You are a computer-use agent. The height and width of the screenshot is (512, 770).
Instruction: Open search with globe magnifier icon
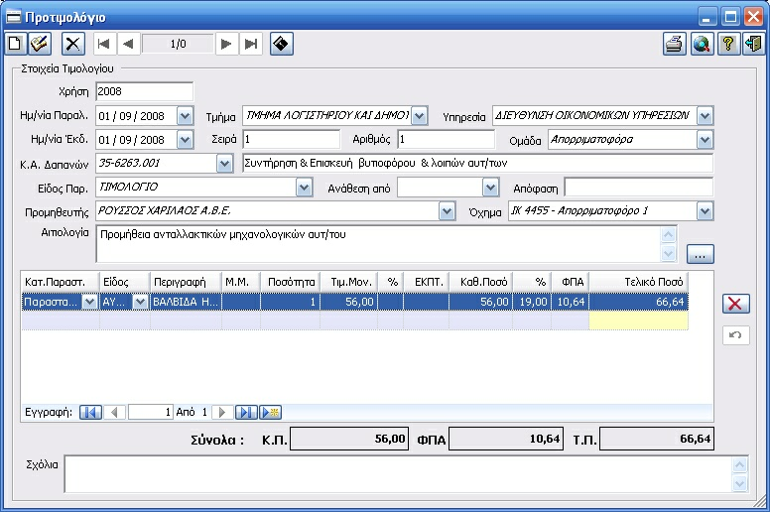click(703, 45)
